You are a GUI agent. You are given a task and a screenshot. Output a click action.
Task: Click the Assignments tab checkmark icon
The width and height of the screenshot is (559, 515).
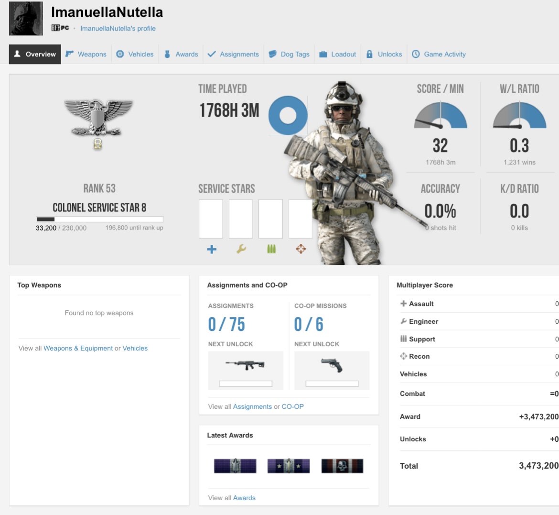[211, 54]
